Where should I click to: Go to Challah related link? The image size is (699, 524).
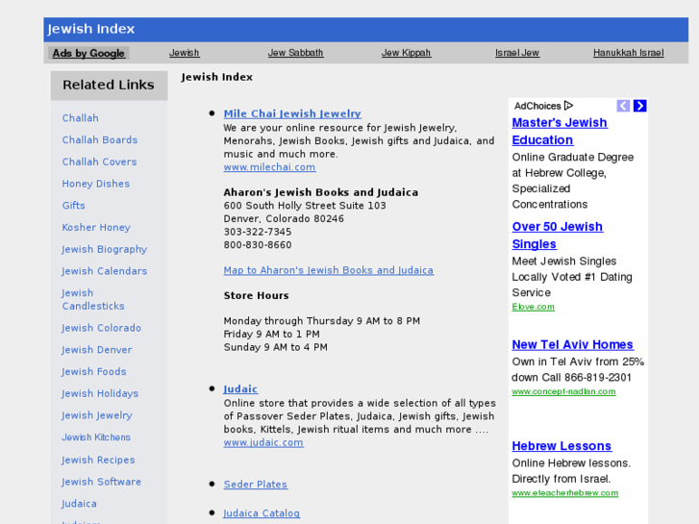point(80,118)
